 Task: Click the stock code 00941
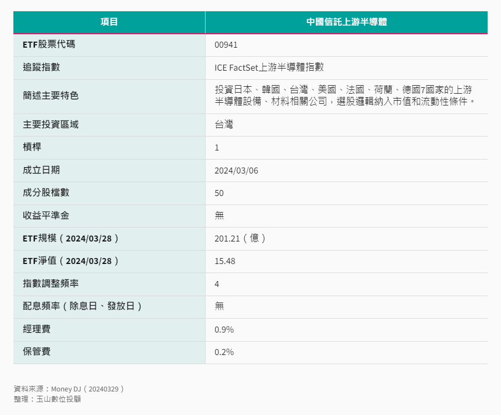point(226,45)
